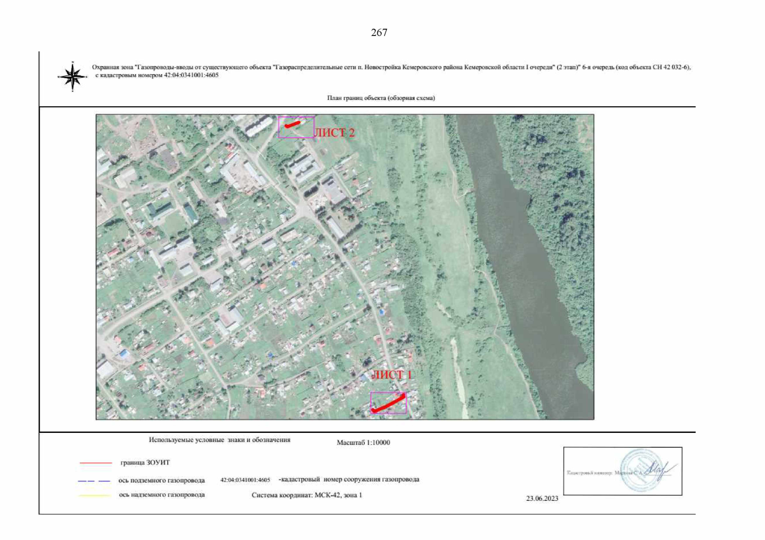The image size is (765, 540).
Task: Click the page number 267
Action: [379, 32]
